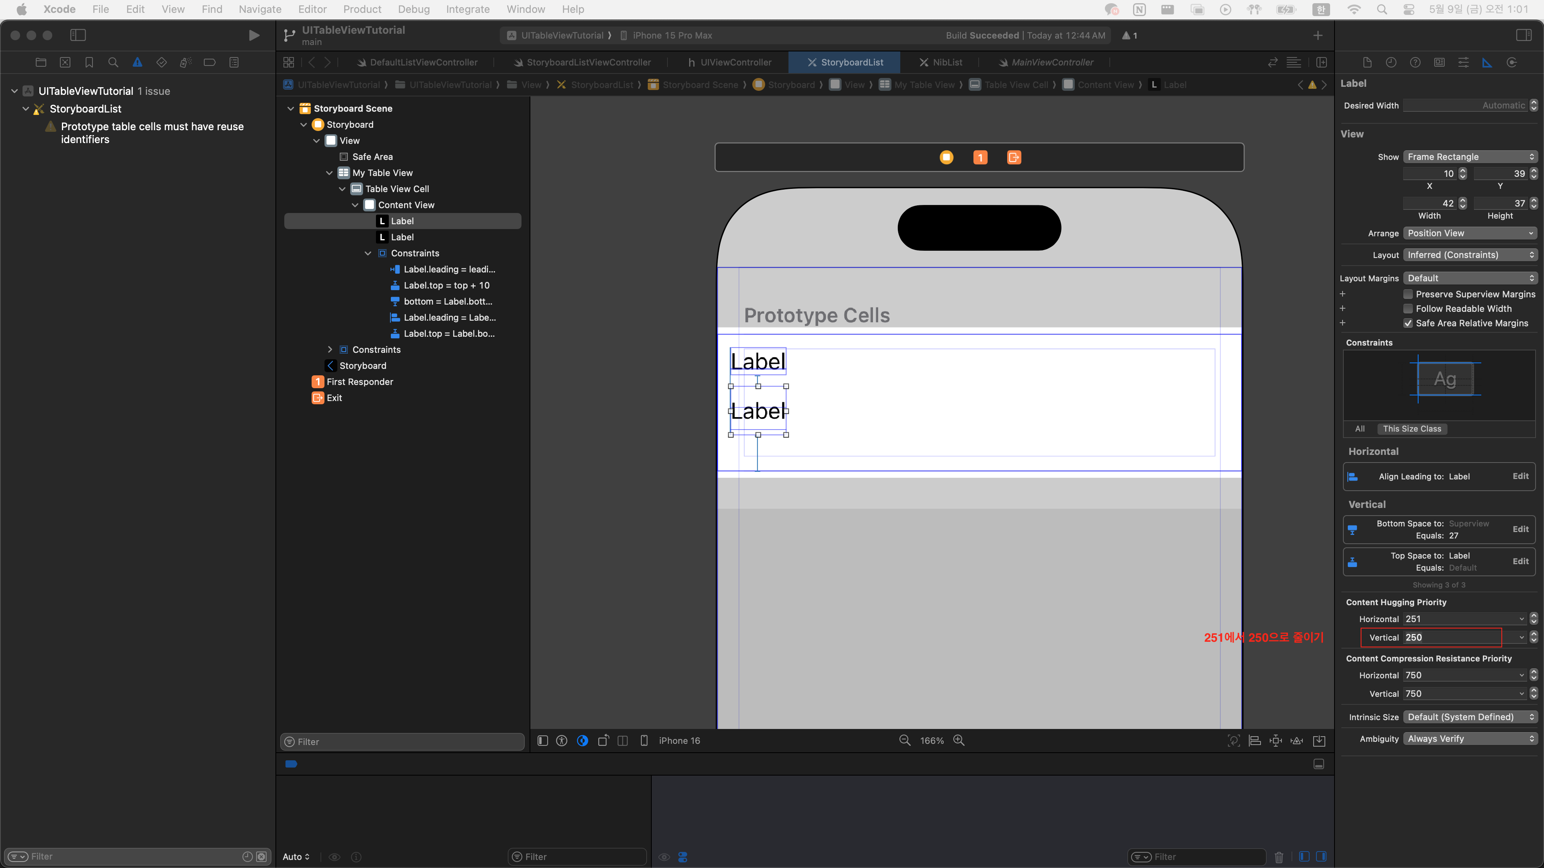
Task: Show the Connections inspector
Action: [x=1512, y=62]
